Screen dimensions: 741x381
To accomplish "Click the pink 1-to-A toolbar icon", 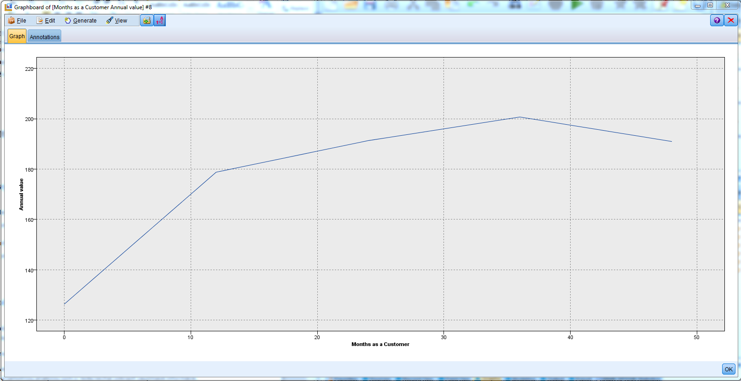I will 160,21.
